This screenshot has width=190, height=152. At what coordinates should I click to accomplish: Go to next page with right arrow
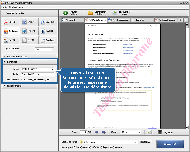tap(104, 132)
